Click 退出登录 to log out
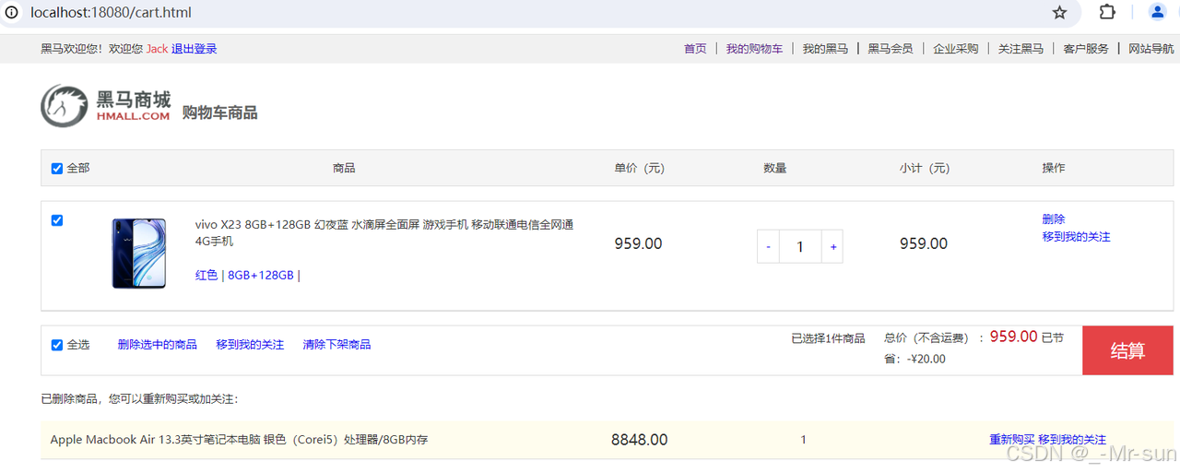The image size is (1180, 473). [194, 49]
